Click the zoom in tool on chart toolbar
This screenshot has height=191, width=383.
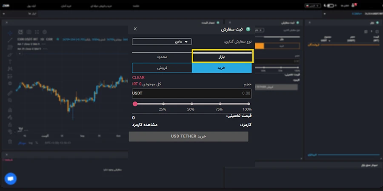pos(10,100)
